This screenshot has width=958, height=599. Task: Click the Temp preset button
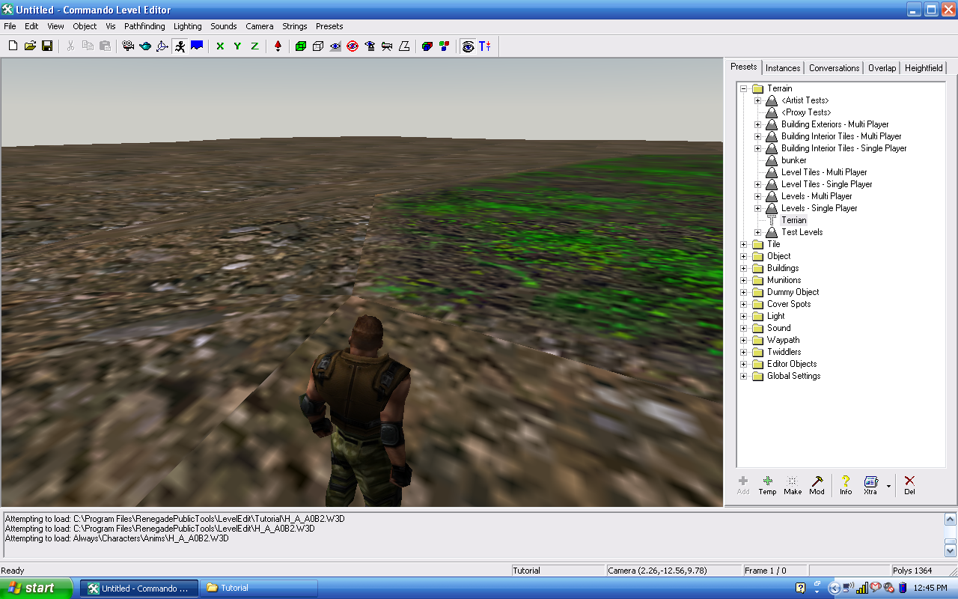(x=767, y=485)
